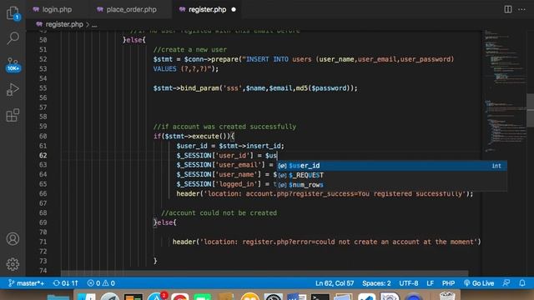
Task: Click line number 71 in gutter
Action: (x=43, y=242)
